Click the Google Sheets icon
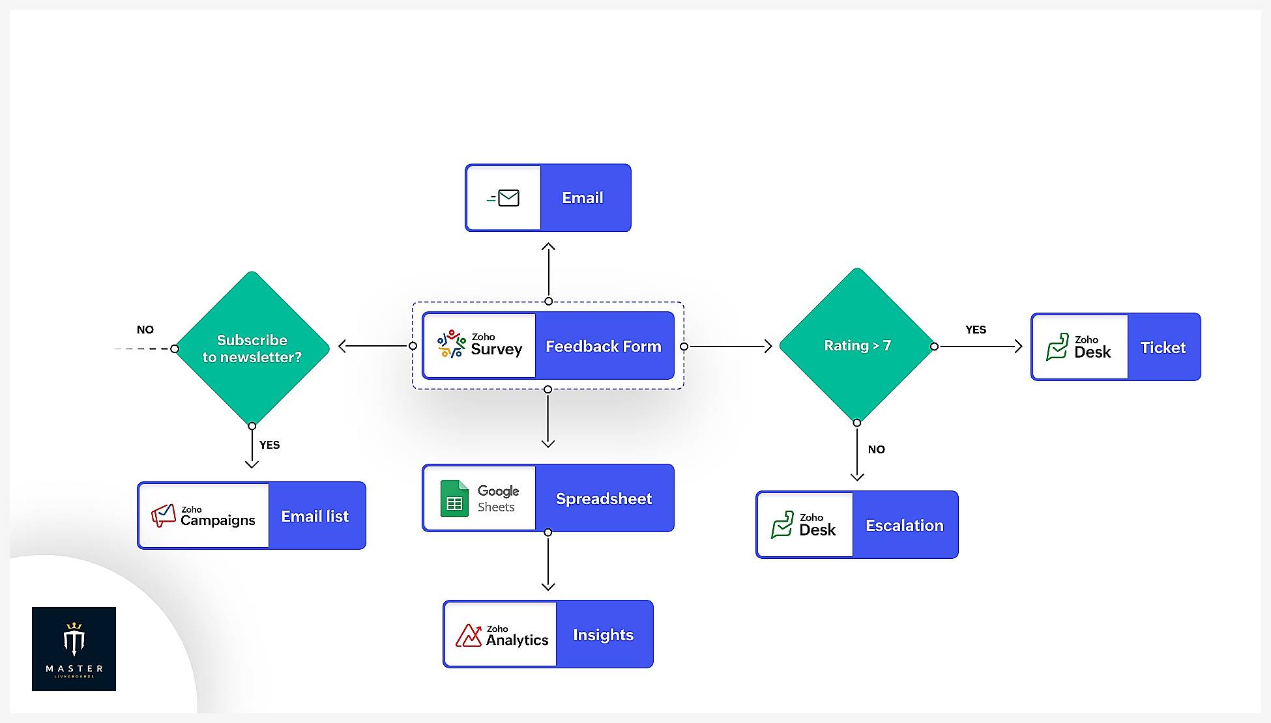This screenshot has width=1271, height=723. (x=454, y=498)
